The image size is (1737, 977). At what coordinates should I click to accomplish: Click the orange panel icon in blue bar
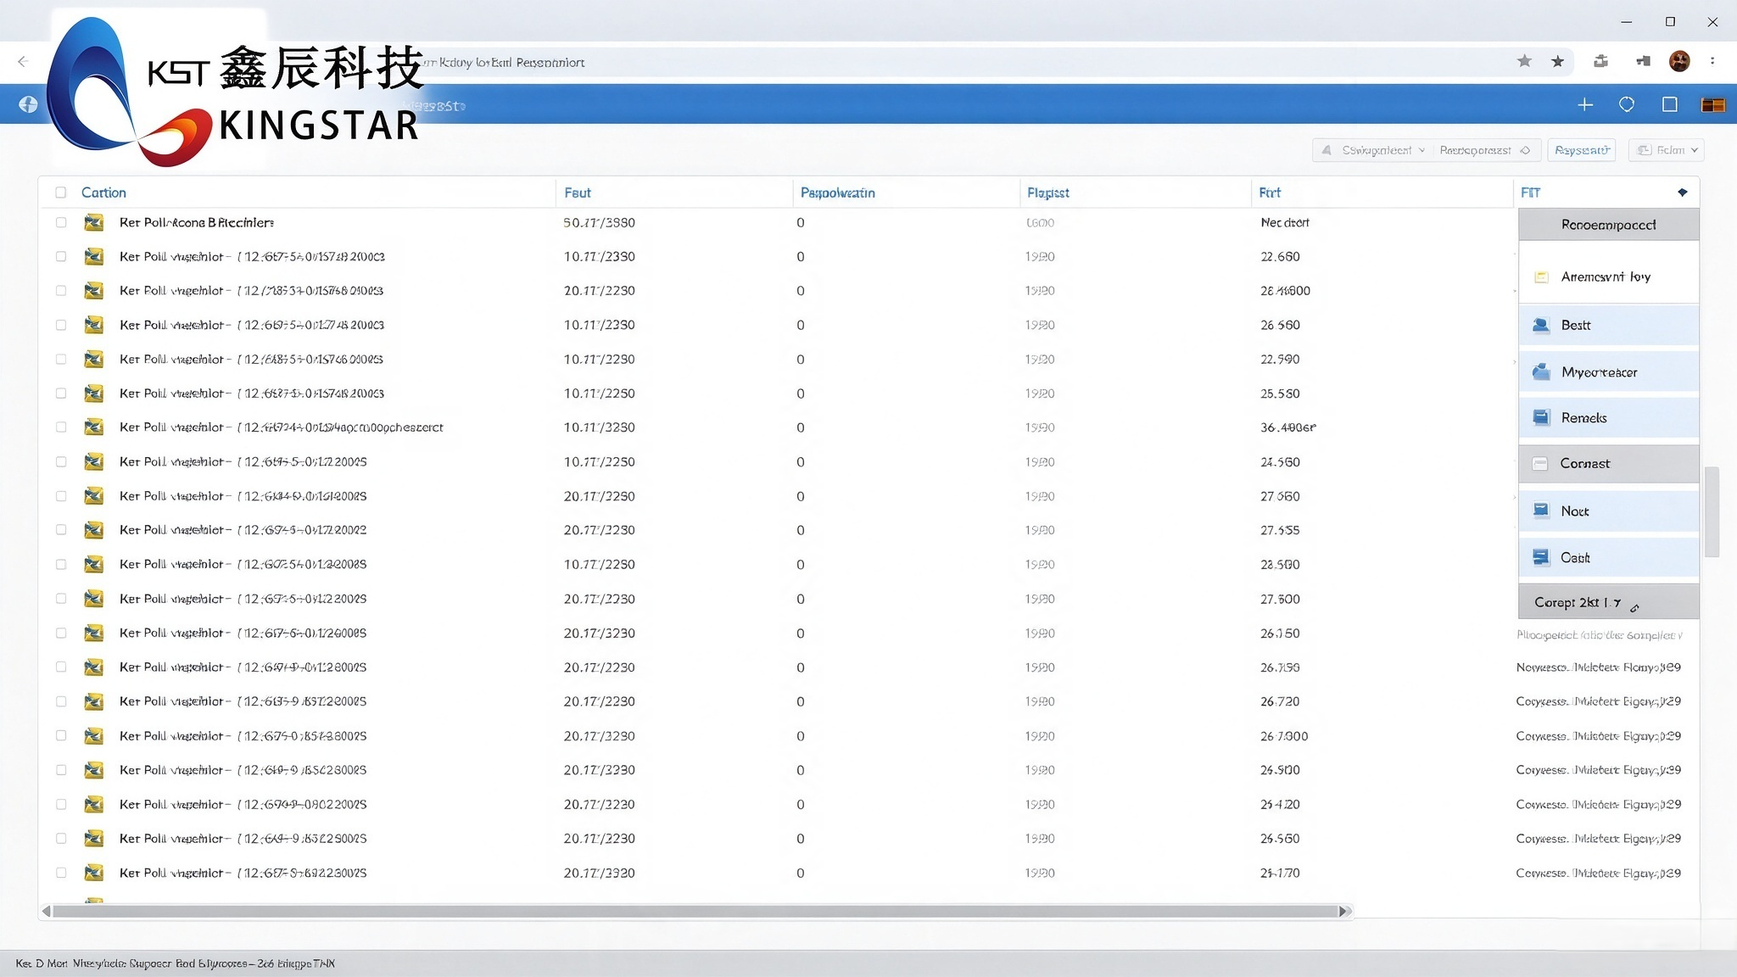(1713, 105)
